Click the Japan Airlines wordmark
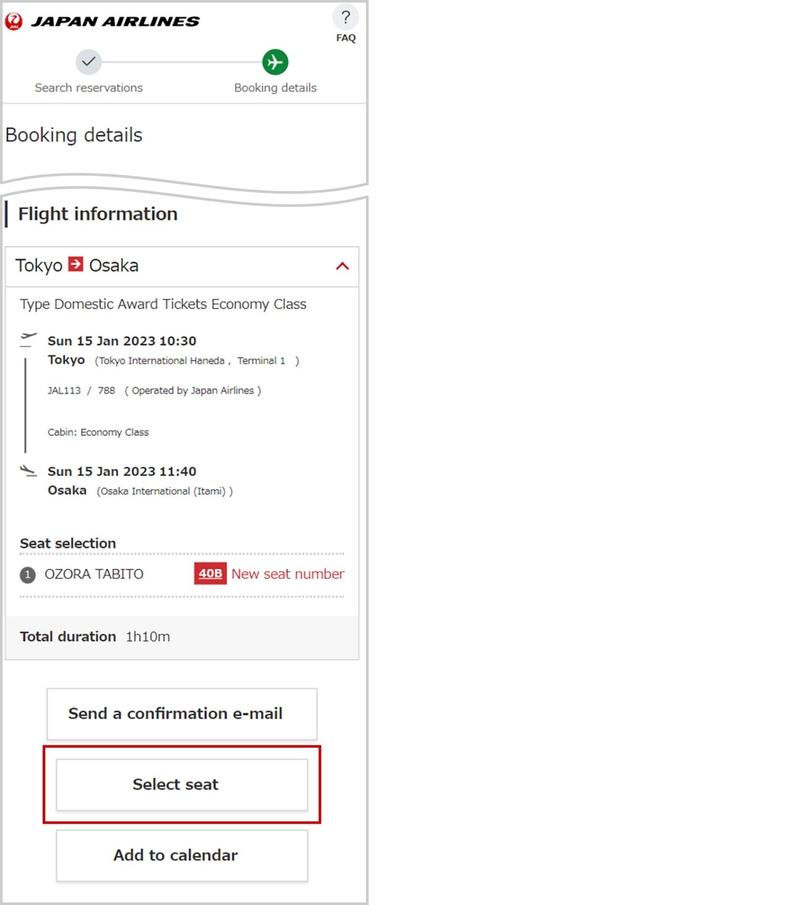This screenshot has height=905, width=790. [x=115, y=22]
